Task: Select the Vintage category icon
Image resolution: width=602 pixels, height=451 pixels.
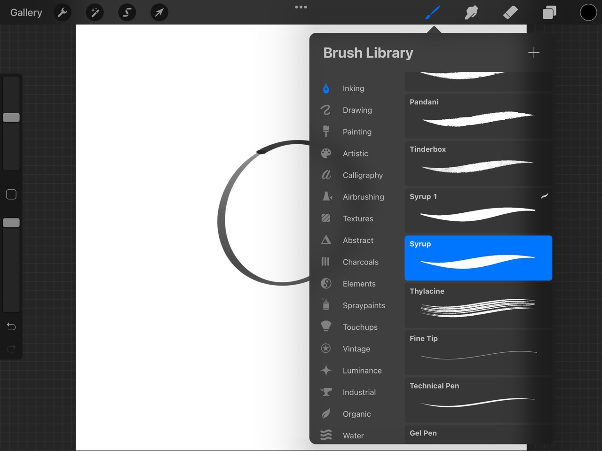Action: 326,349
